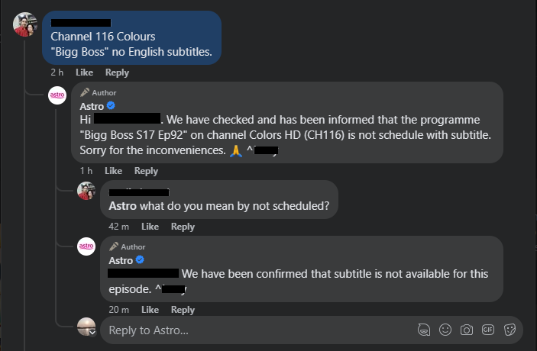Open the '42 m' comment timestamp
The width and height of the screenshot is (537, 351).
tap(118, 227)
